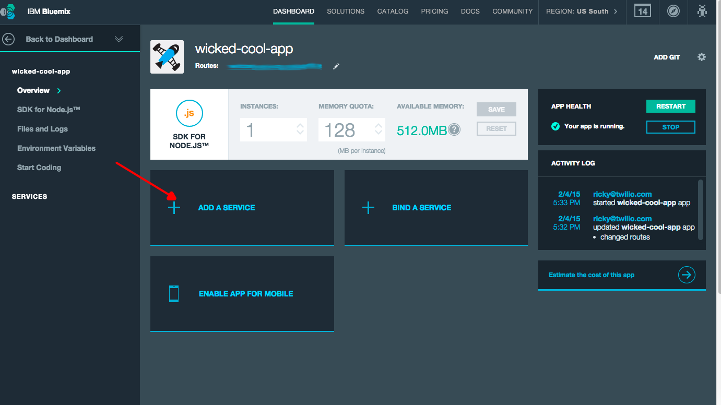Click the ACTIVITY LOG heading

573,163
